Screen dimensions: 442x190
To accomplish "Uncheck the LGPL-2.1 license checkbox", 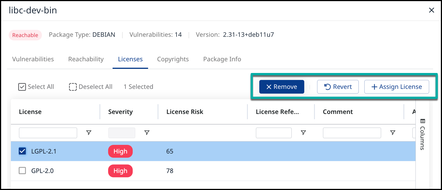I will 22,151.
